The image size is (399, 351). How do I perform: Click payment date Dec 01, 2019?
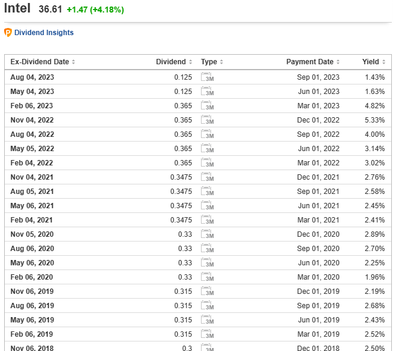(x=318, y=291)
